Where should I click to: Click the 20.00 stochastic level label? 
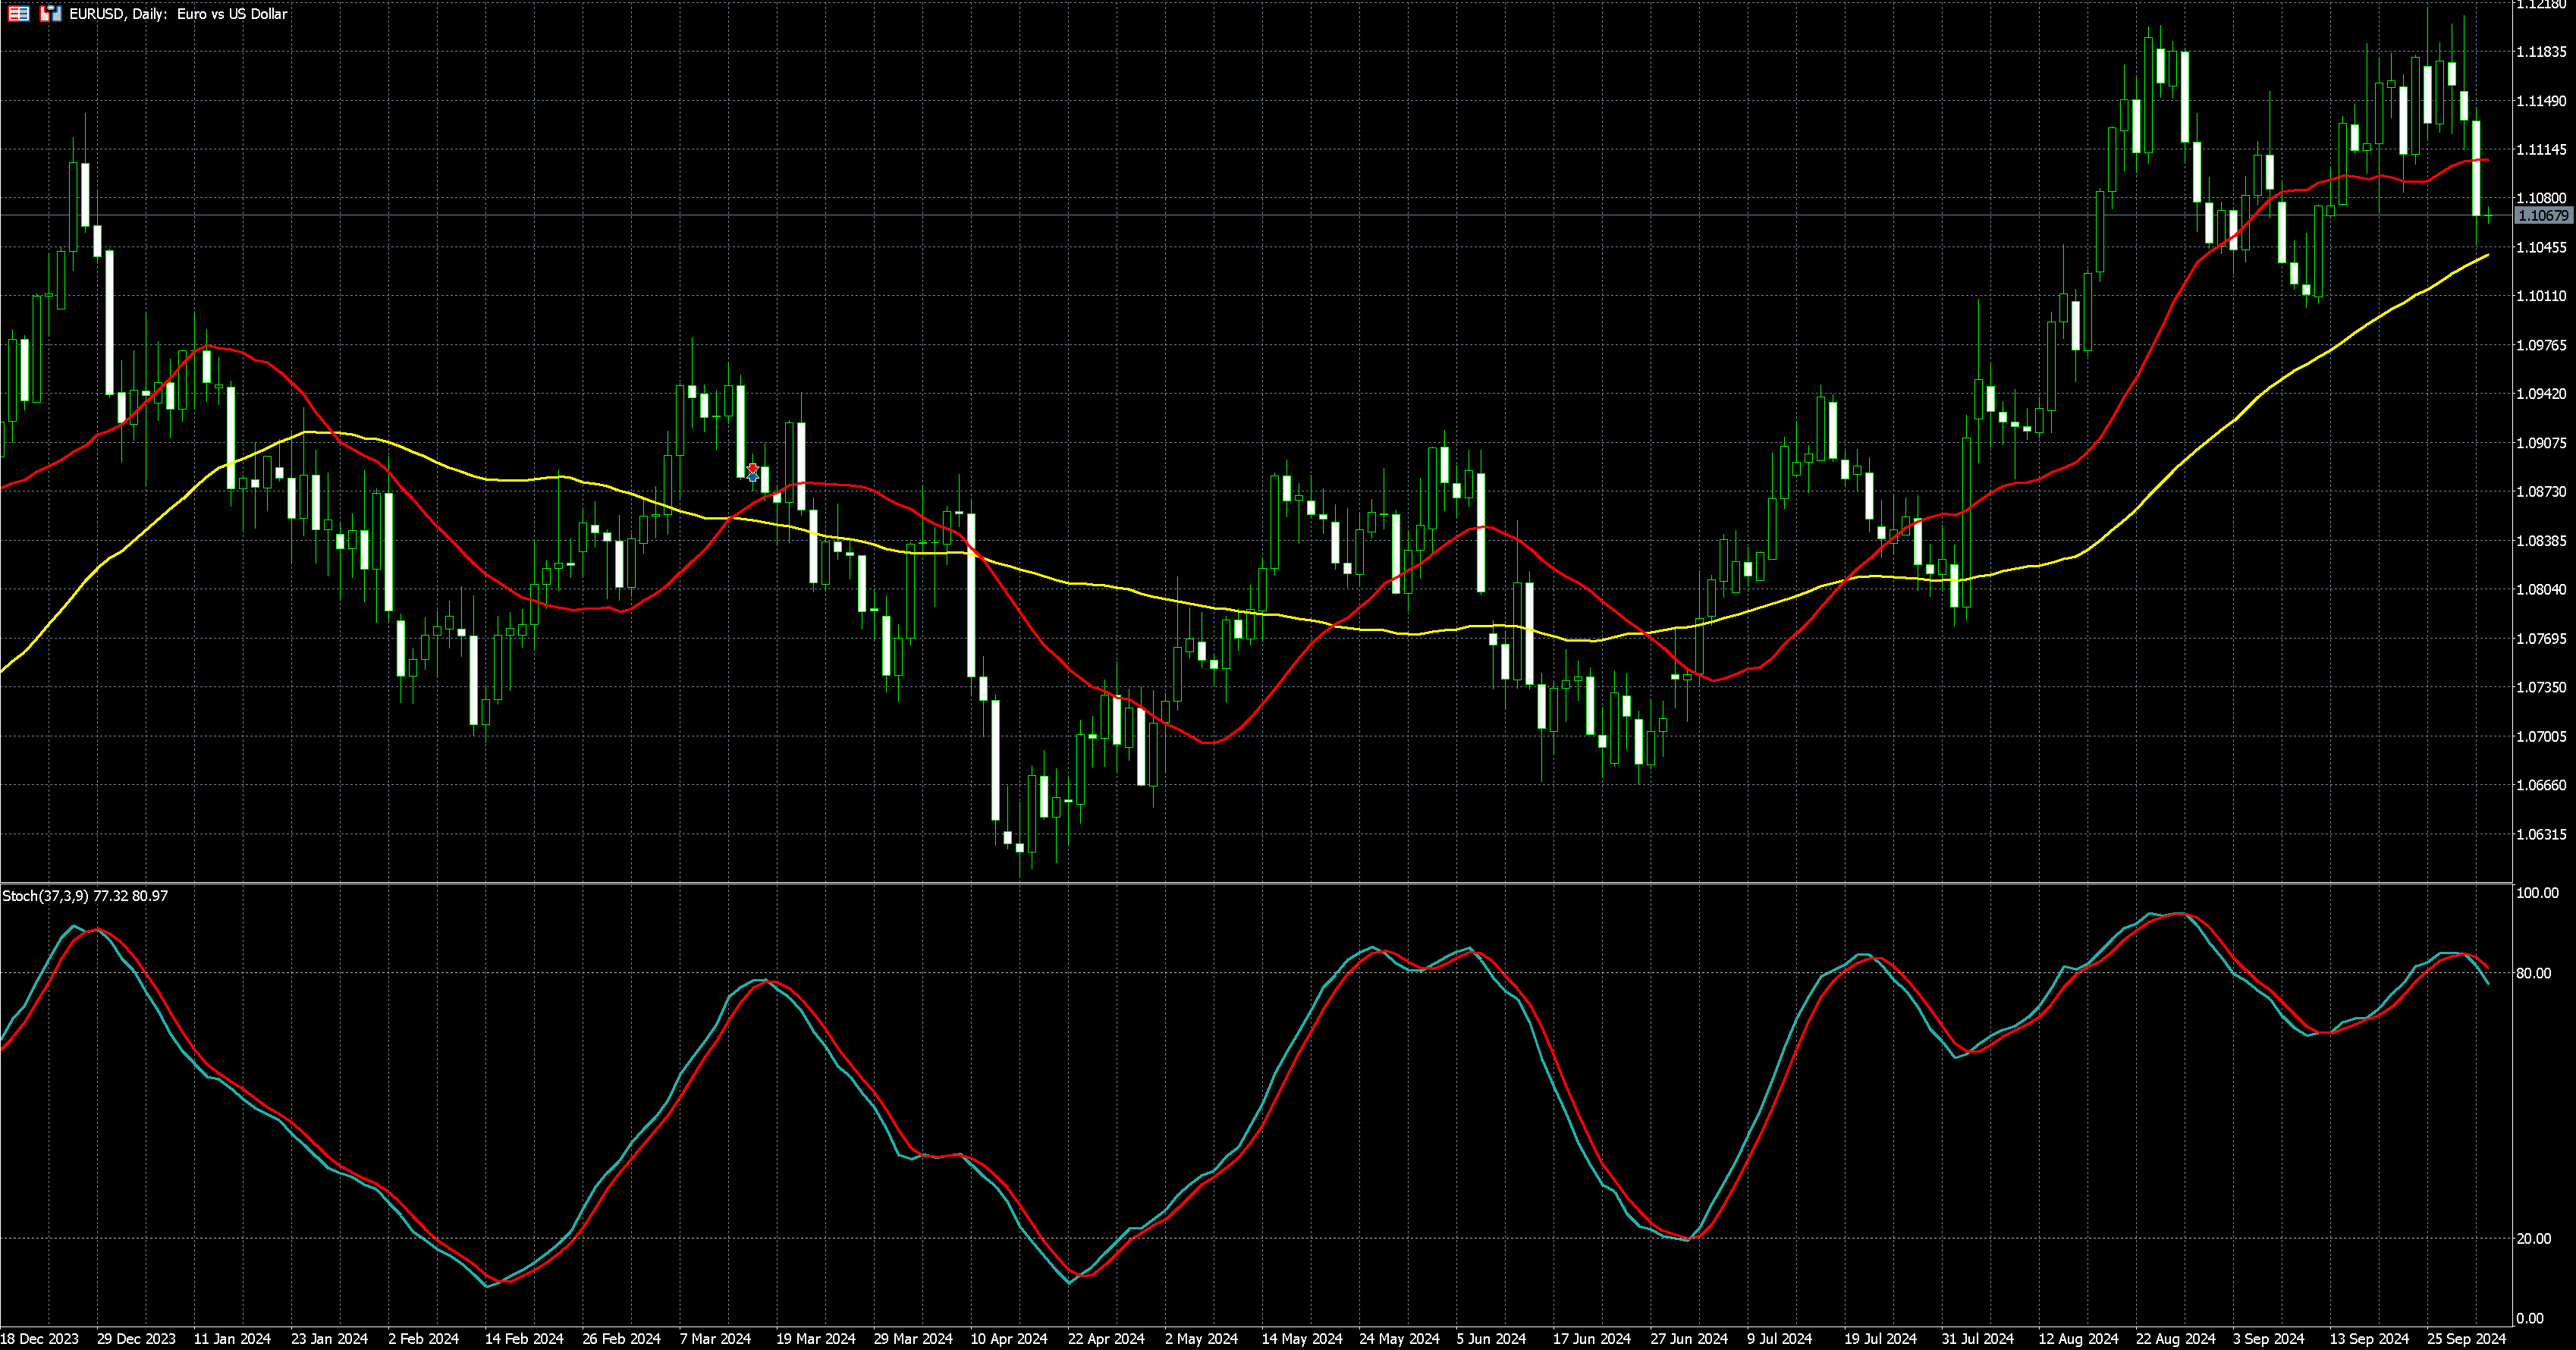[x=2533, y=1239]
